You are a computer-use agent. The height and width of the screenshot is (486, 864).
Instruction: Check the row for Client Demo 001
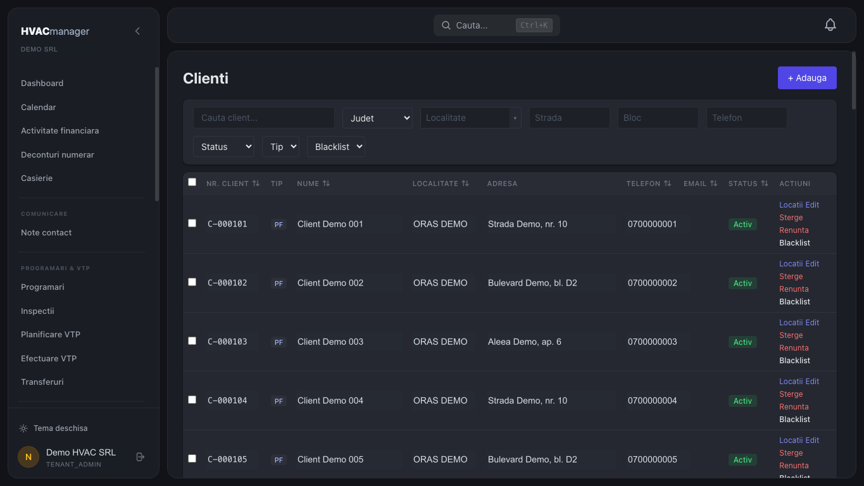[x=192, y=223]
